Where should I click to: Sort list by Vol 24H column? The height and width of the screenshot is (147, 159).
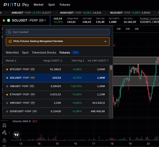click(x=98, y=61)
